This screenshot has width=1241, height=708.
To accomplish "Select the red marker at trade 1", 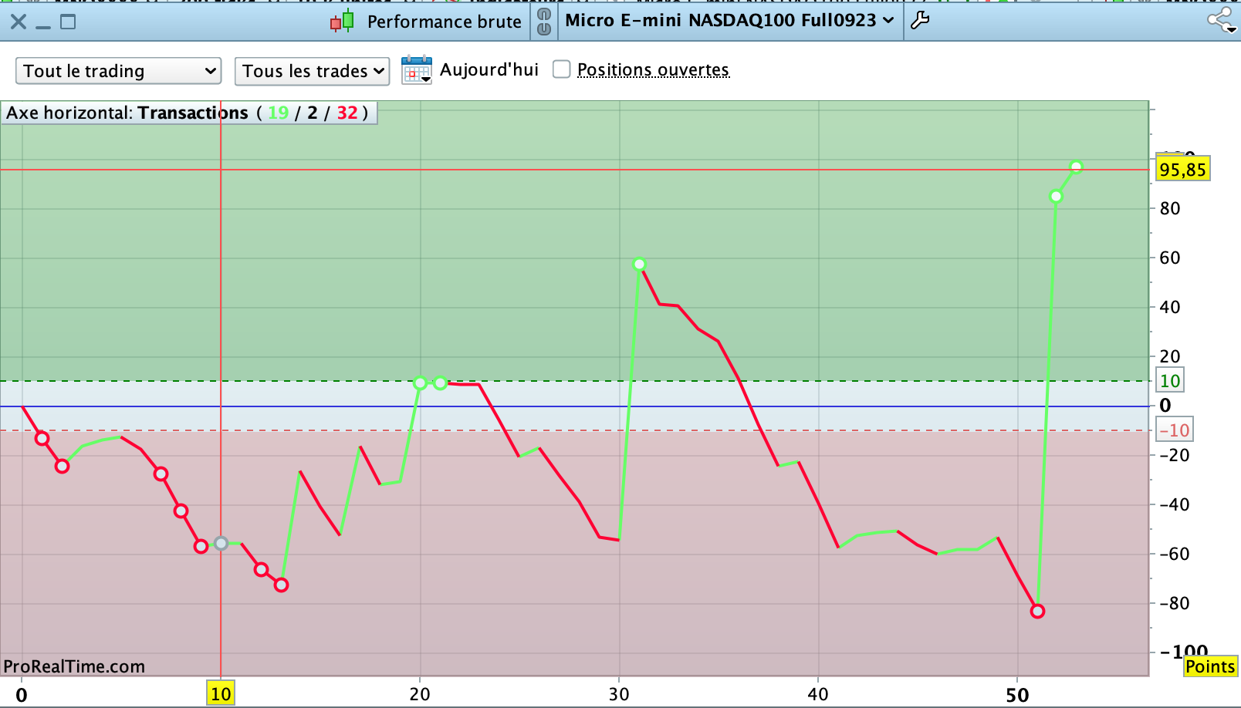I will click(42, 439).
